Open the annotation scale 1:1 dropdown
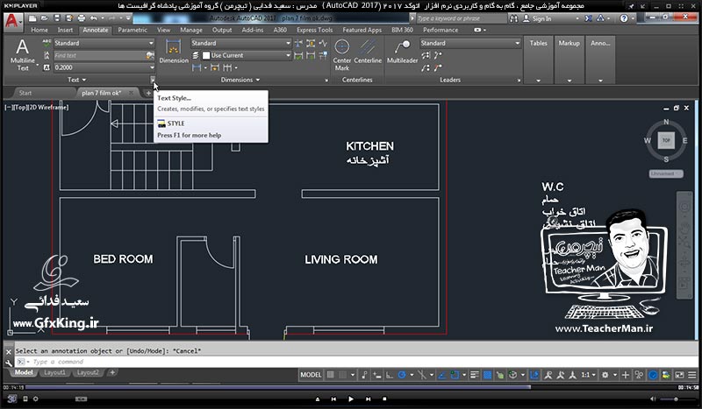Image resolution: width=702 pixels, height=409 pixels. click(x=588, y=375)
